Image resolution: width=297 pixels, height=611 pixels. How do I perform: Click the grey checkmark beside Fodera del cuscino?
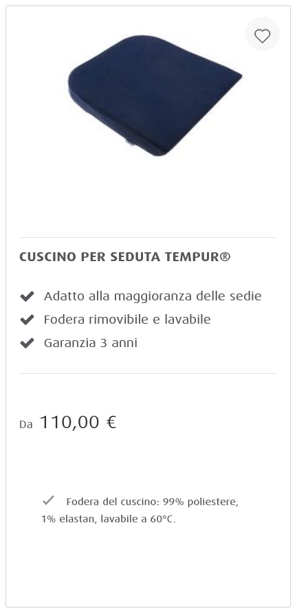48,500
